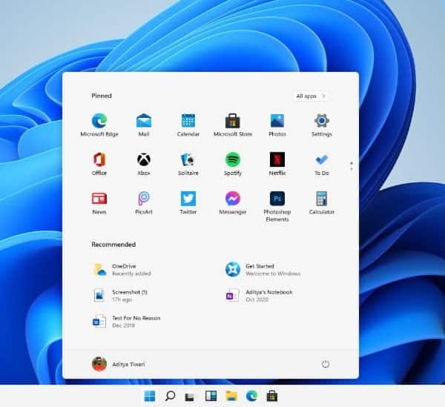Open Microsoft Edge from pinned apps
This screenshot has width=445, height=407.
(99, 125)
